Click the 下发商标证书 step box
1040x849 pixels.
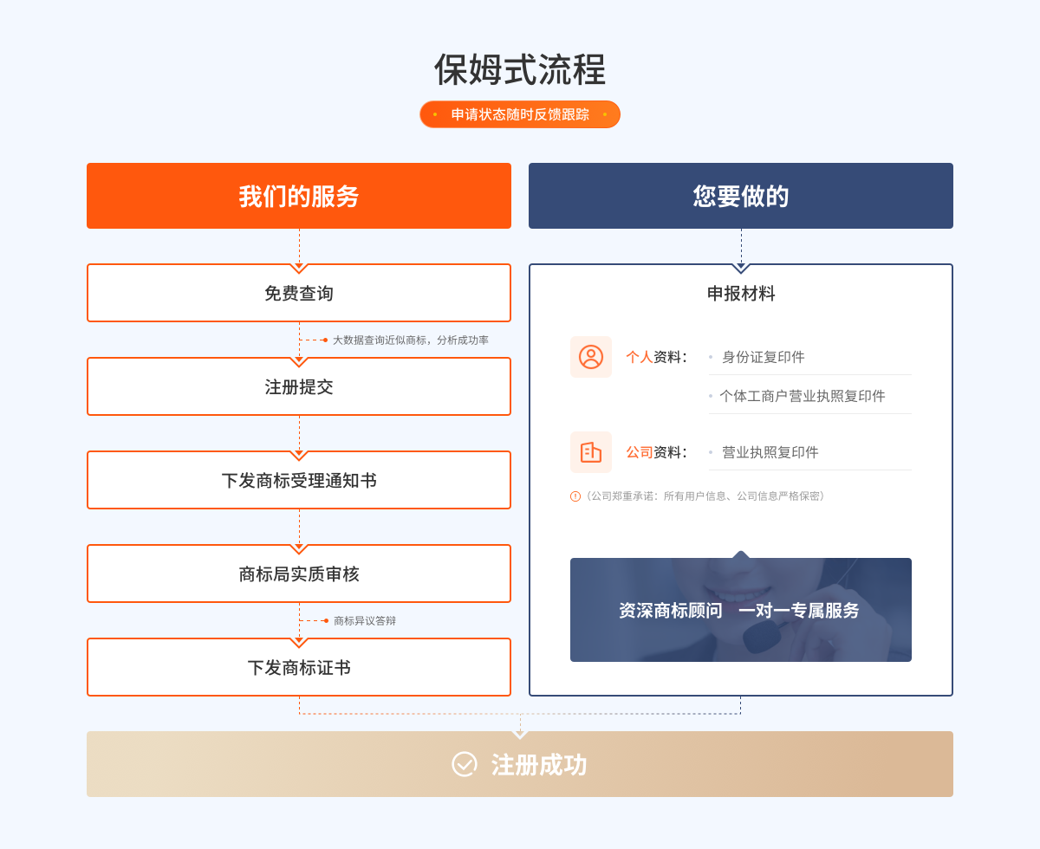(299, 668)
